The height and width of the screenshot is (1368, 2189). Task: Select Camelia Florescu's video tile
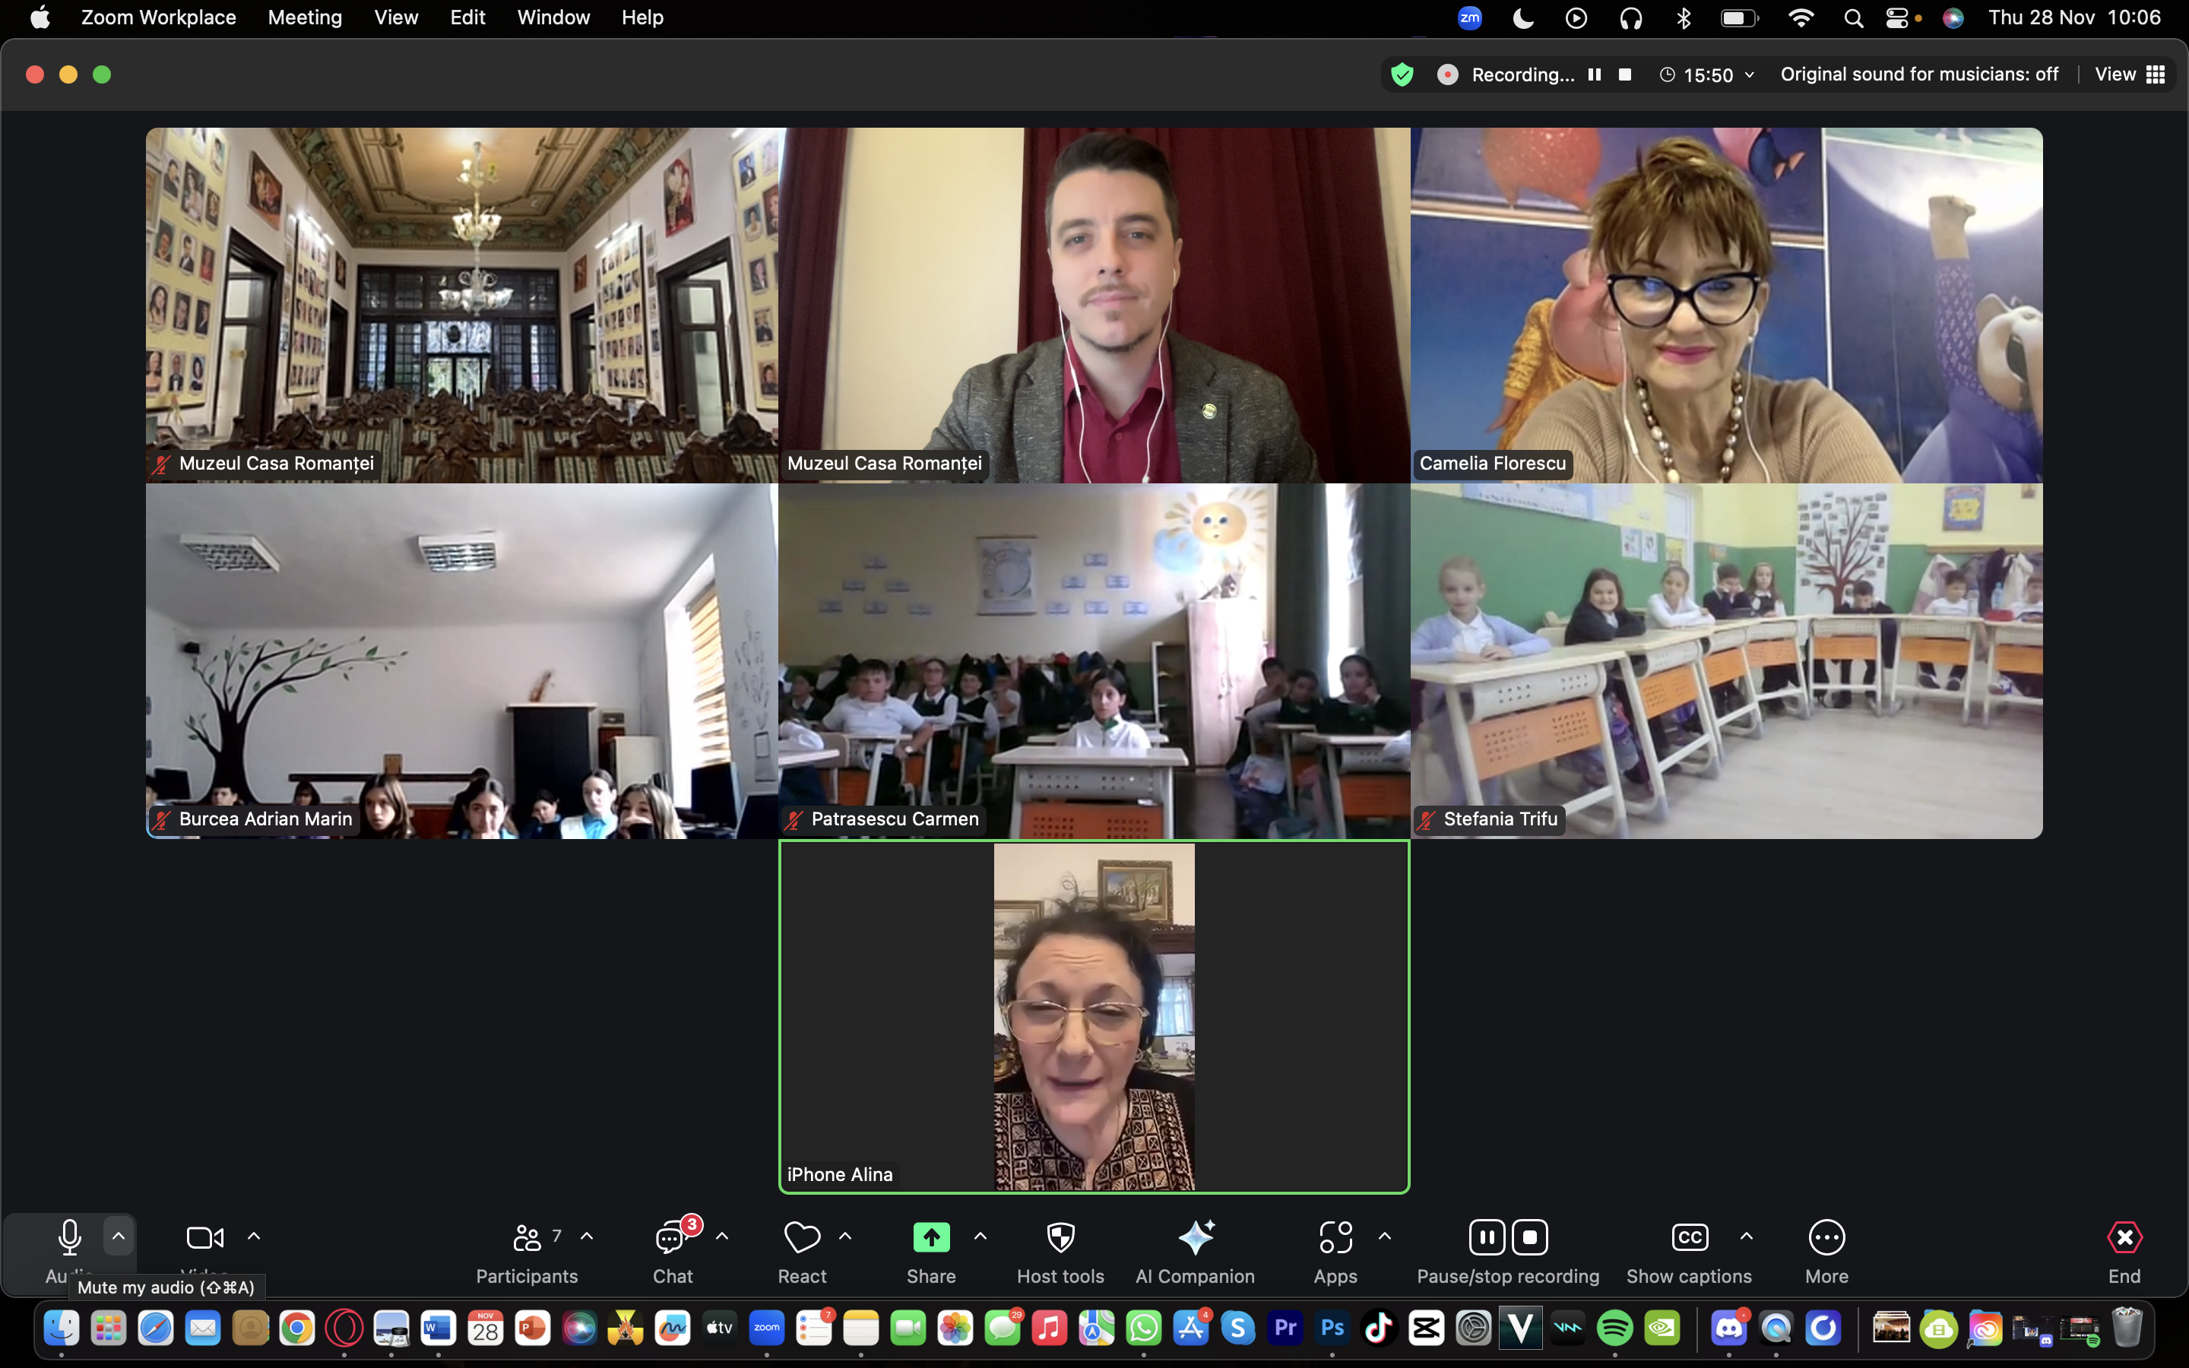1726,305
